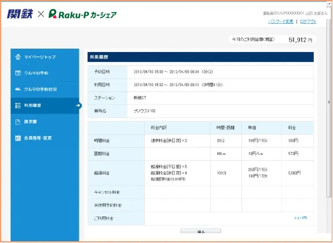Viewport: 333px width, 243px height.
Task: Click the calendar icon beside クルマの予約
Action: [18, 73]
